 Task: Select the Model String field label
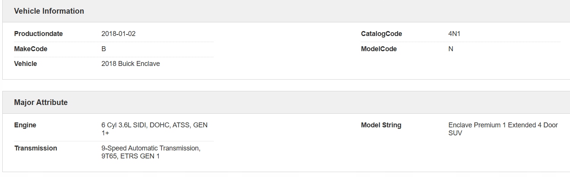381,125
